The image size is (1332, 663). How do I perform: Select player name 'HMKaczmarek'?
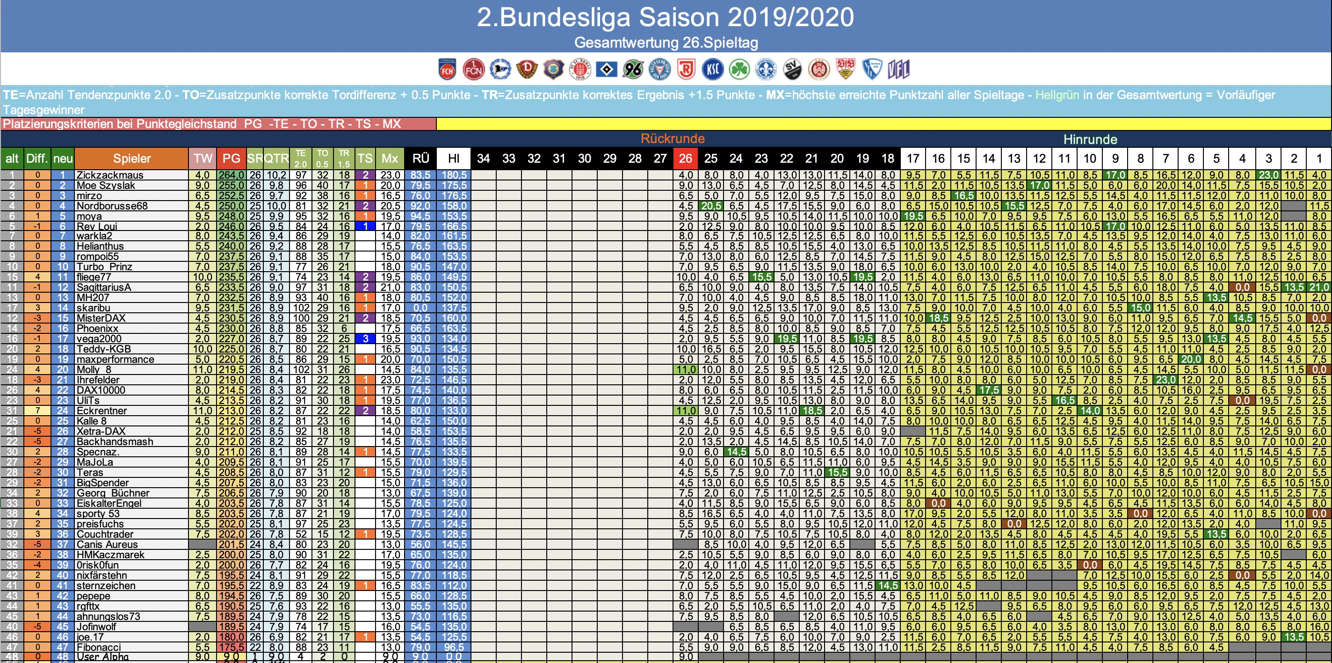click(111, 555)
